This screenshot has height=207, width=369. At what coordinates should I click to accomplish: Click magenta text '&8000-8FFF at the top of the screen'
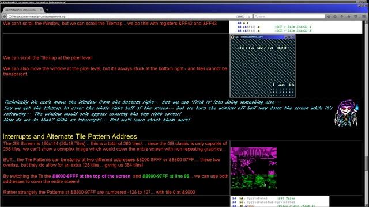(91, 177)
